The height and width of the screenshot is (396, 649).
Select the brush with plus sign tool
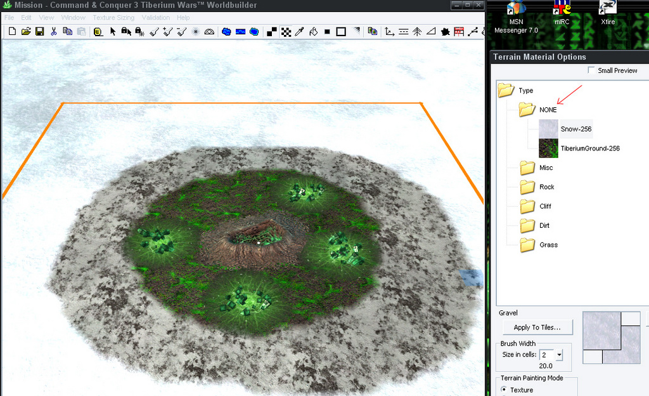coord(167,32)
